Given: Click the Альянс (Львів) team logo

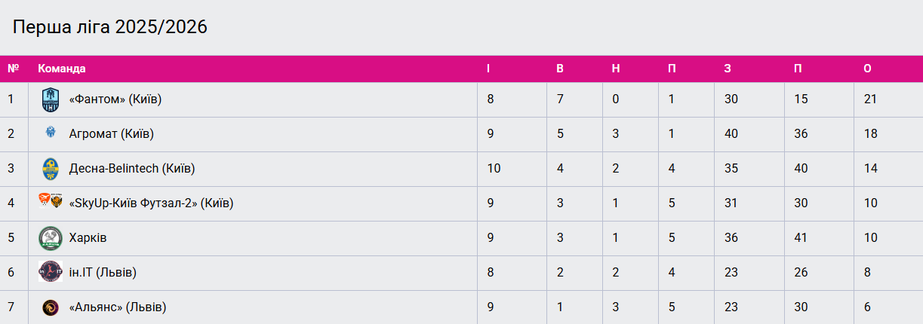Looking at the screenshot, I should tap(51, 307).
